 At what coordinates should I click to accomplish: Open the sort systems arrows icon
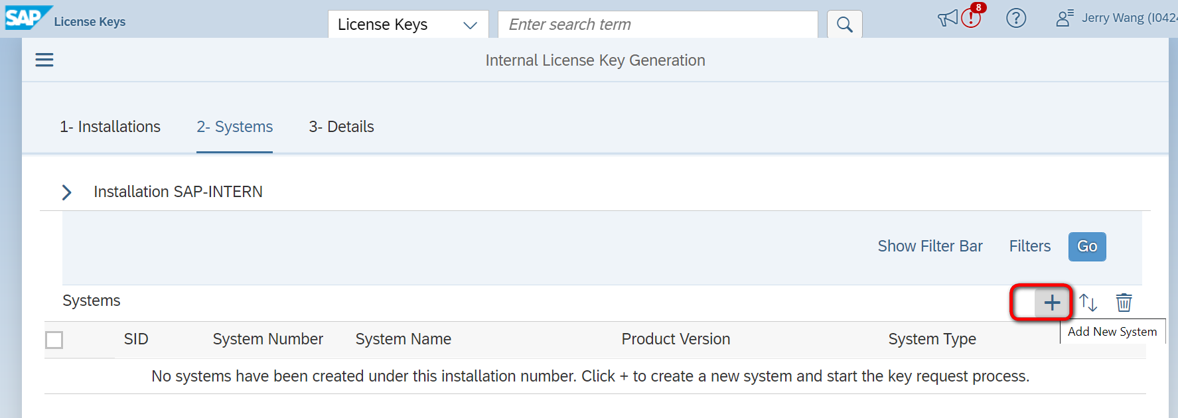(x=1088, y=303)
